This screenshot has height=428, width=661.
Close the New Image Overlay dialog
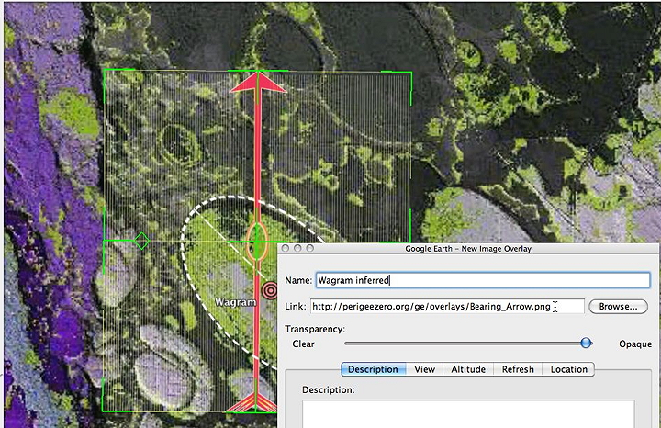(286, 249)
